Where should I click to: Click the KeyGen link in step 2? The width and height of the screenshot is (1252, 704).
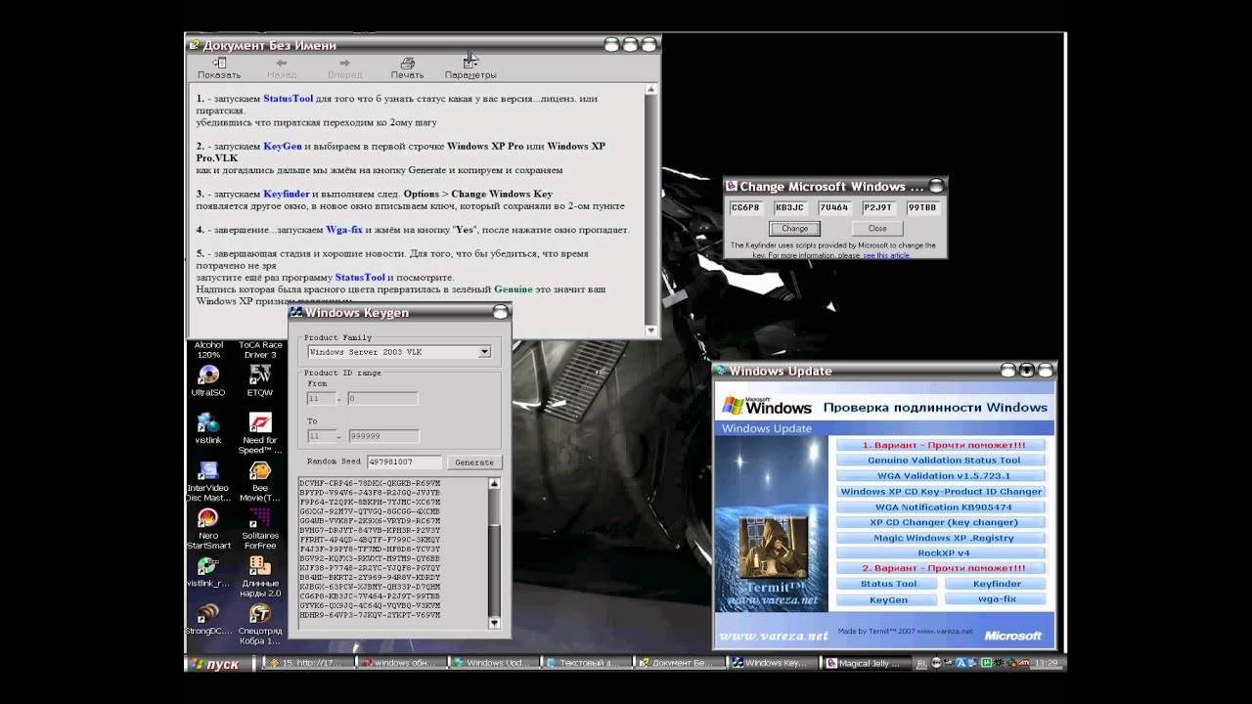[283, 146]
